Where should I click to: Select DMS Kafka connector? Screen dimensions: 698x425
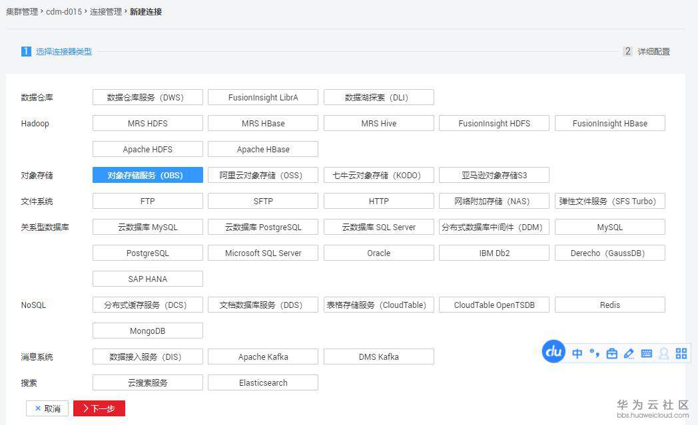[379, 356]
